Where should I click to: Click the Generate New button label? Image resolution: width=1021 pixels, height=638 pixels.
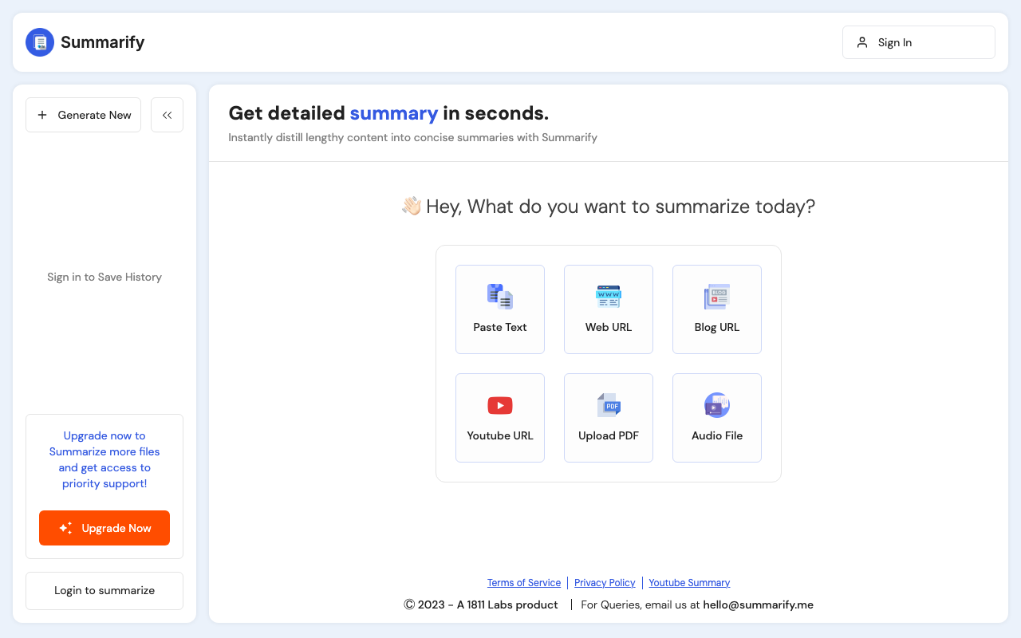(x=94, y=115)
